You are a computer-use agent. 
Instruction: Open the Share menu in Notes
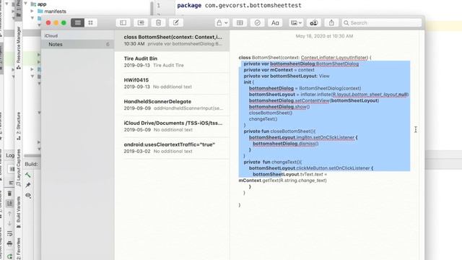(x=331, y=22)
